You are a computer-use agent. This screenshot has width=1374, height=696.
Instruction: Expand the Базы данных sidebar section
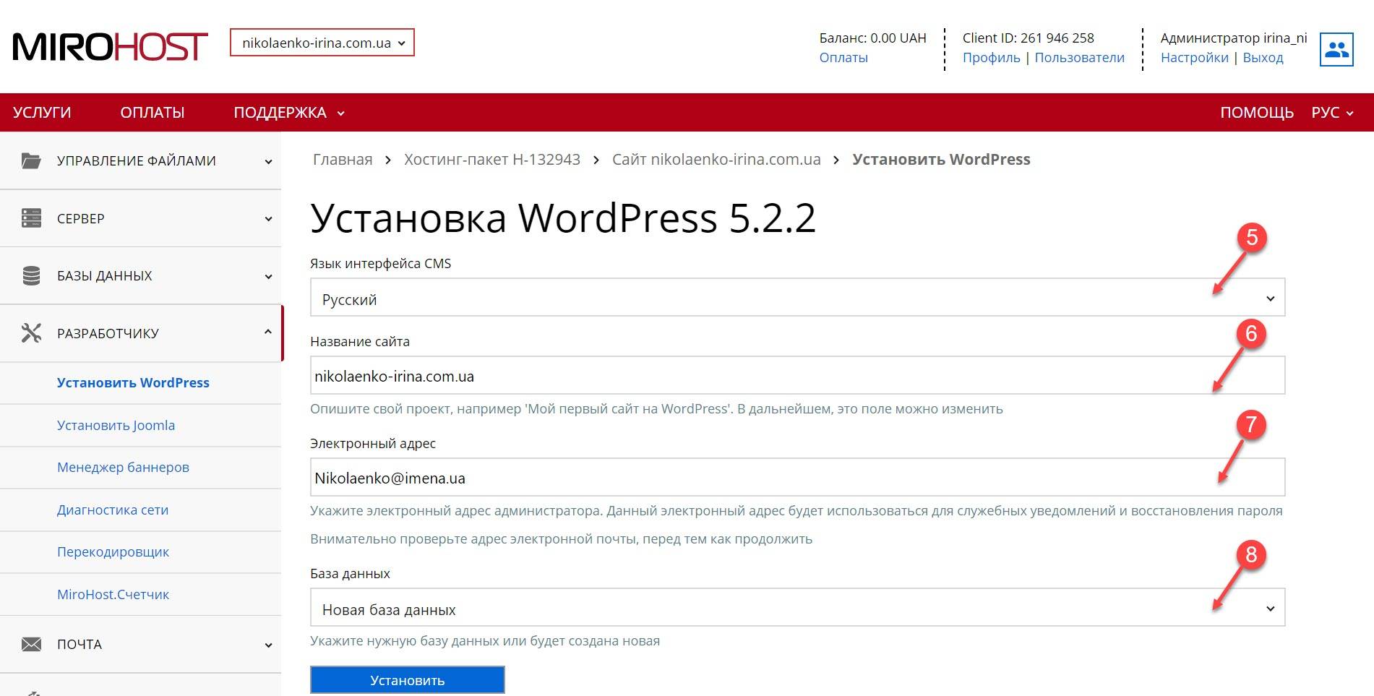[x=140, y=275]
